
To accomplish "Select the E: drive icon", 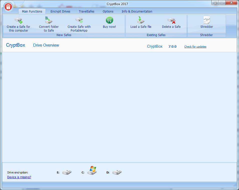I will coord(67,172).
